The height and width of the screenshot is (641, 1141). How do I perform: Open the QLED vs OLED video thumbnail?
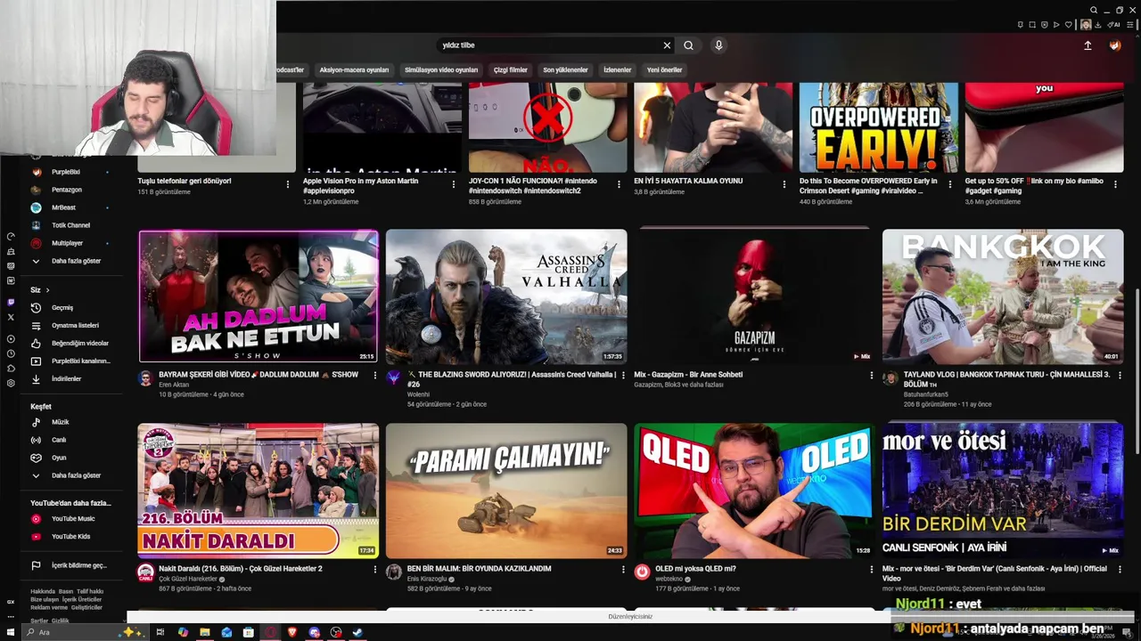[x=754, y=491]
